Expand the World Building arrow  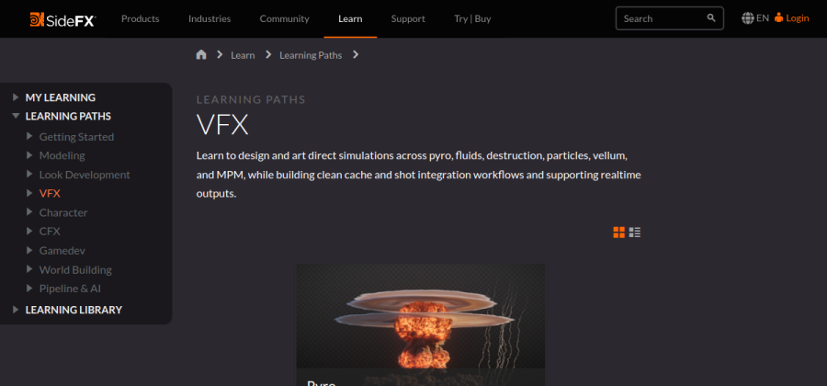[x=29, y=269]
